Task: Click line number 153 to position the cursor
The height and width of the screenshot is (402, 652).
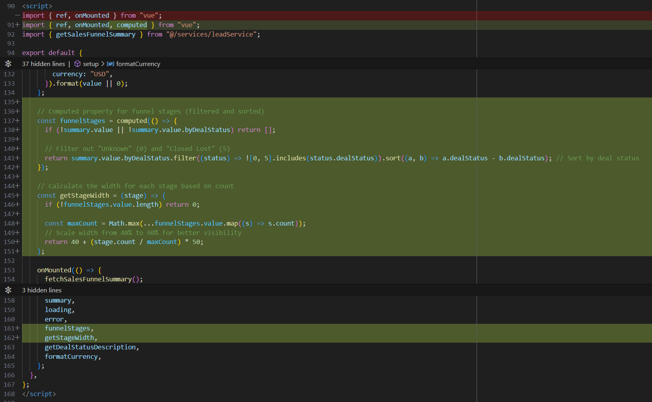Action: click(9, 270)
